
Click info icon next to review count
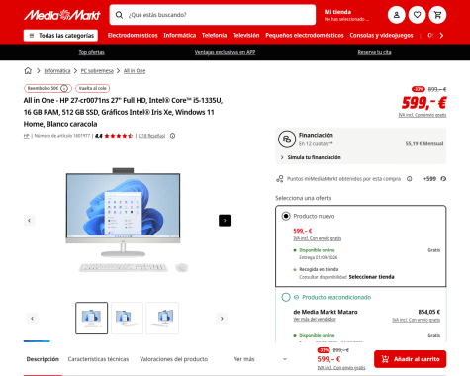[x=172, y=136]
